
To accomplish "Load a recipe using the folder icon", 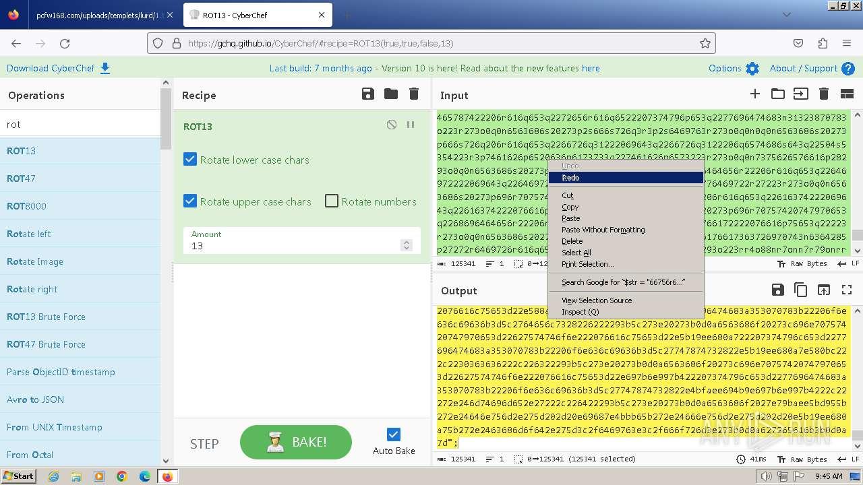I will pyautogui.click(x=391, y=94).
